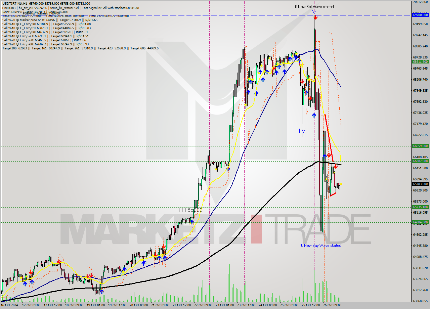
Task: Select the '21 Oct 01:00' time axis label
Action: (x=160, y=305)
